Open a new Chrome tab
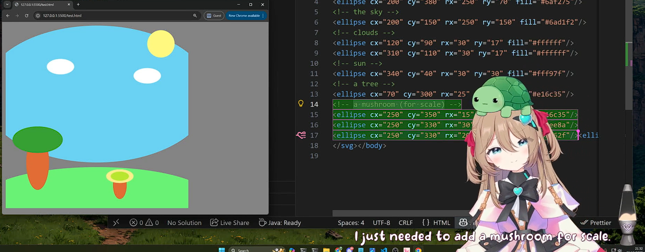This screenshot has width=645, height=252. [78, 4]
